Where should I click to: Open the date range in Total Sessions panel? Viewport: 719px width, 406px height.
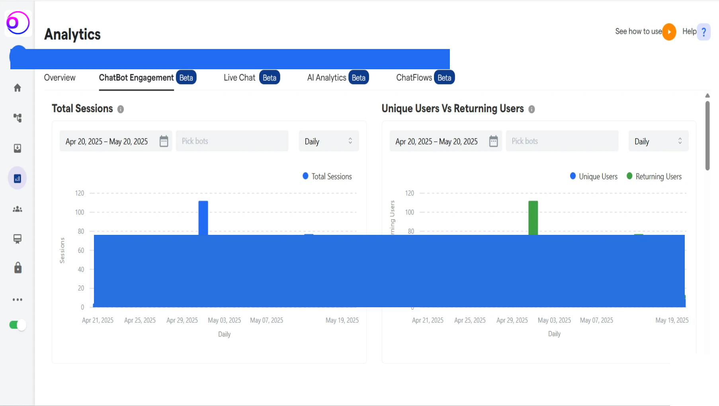[116, 141]
